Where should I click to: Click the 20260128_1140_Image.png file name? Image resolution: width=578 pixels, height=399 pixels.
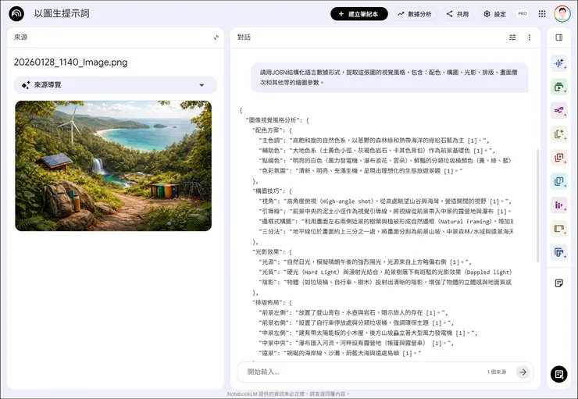[x=70, y=62]
